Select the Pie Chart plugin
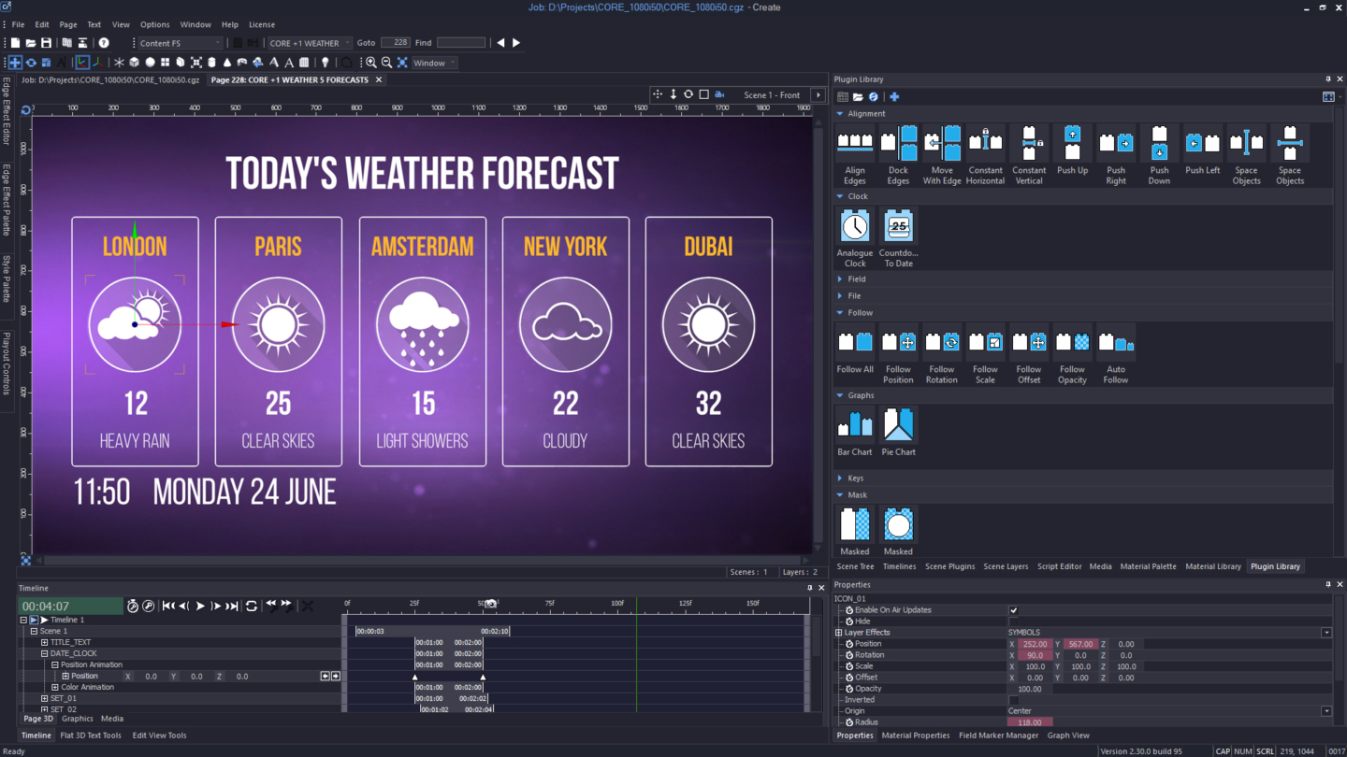This screenshot has height=757, width=1347. (x=898, y=424)
